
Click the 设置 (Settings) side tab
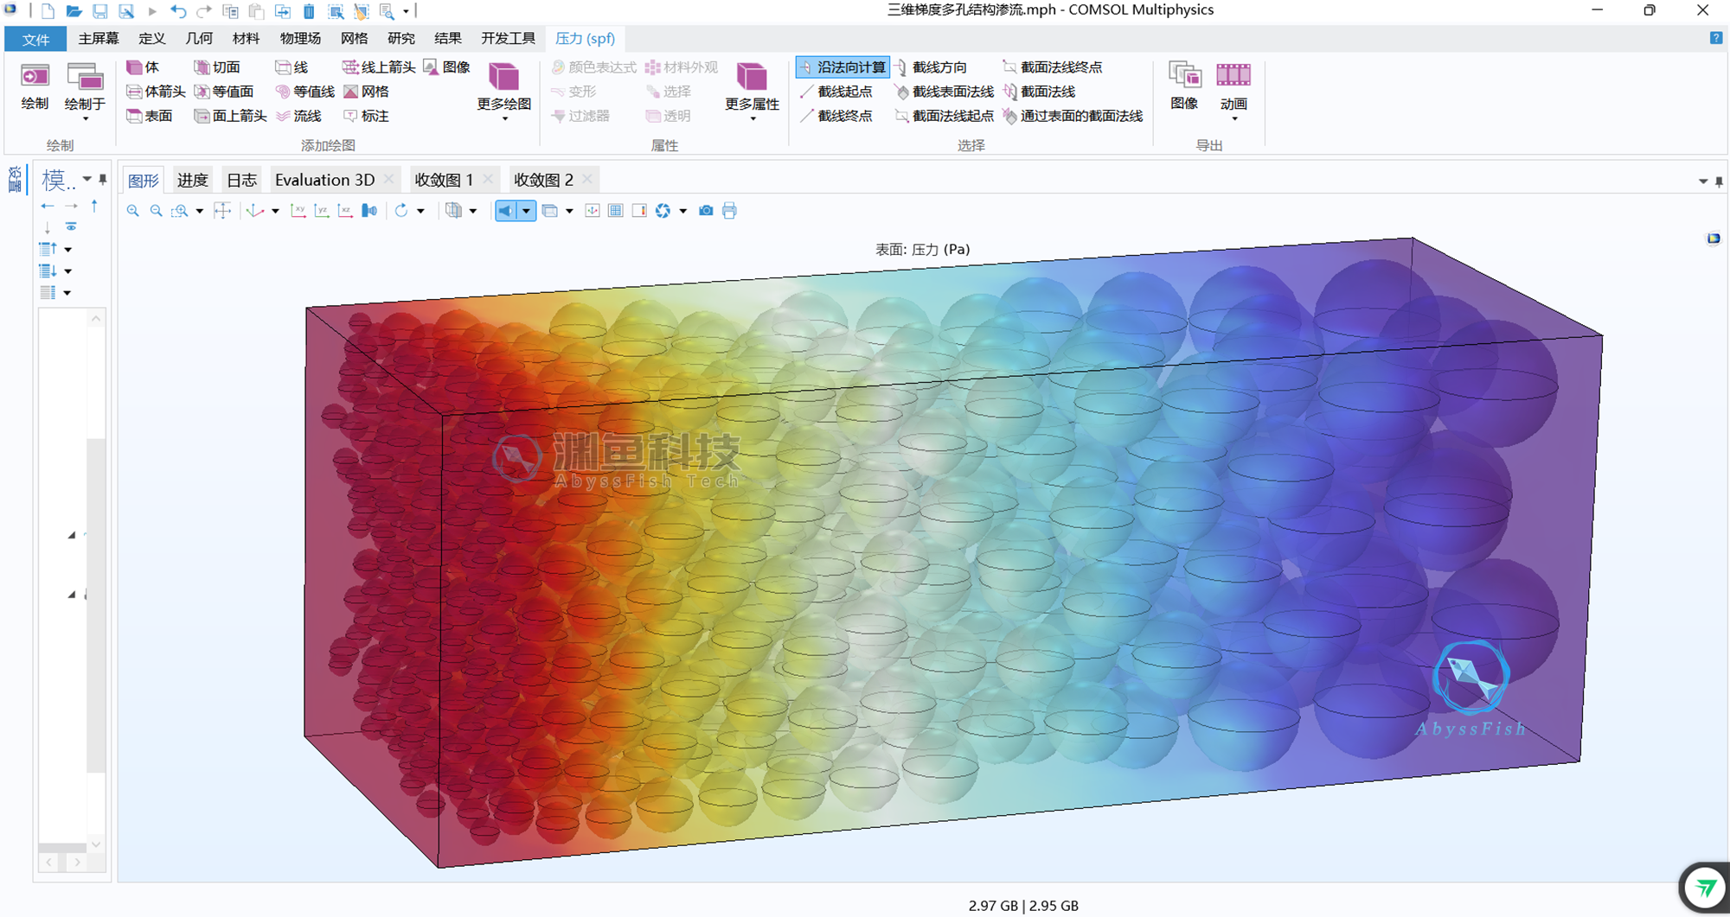15,180
